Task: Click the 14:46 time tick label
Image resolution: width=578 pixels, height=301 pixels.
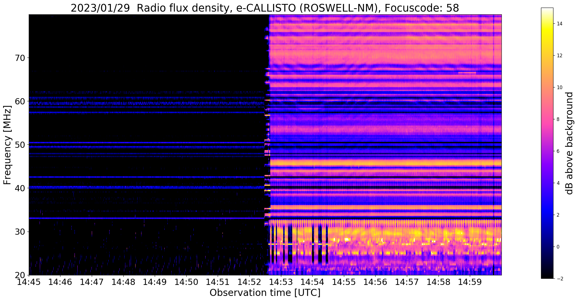Action: [x=60, y=282]
